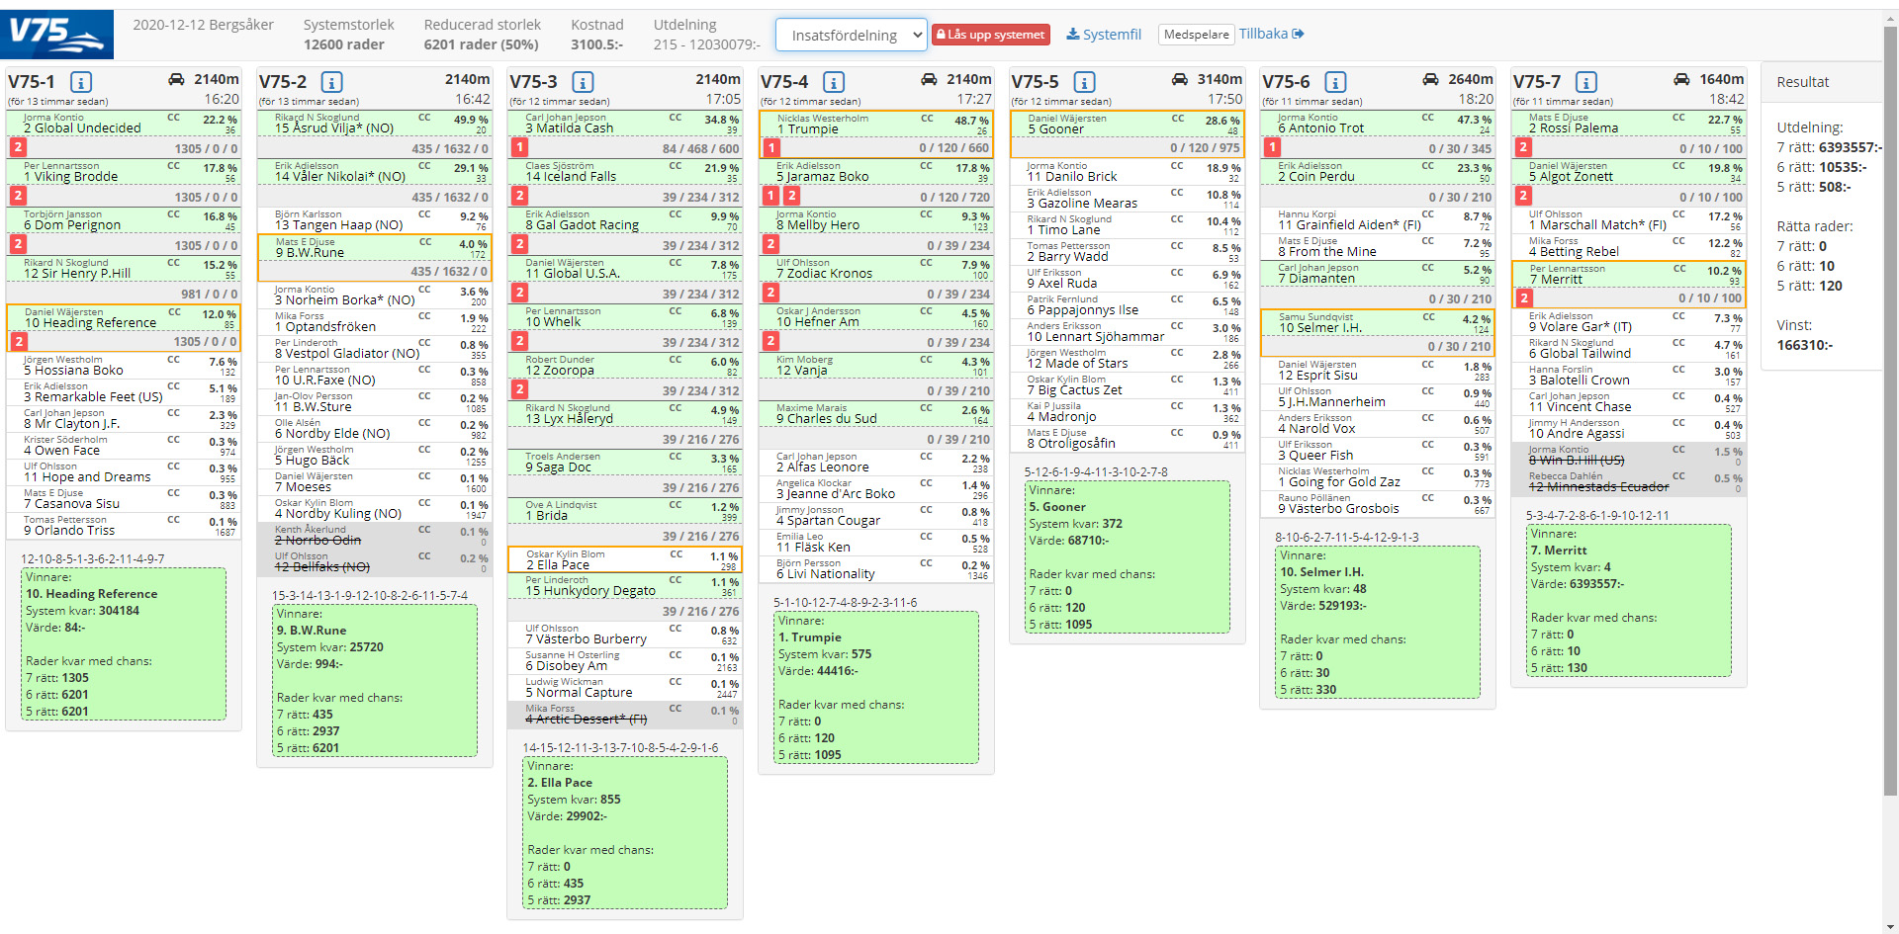Click the Utdelning 215 - 12030079:- value
The width and height of the screenshot is (1899, 934).
point(706,44)
